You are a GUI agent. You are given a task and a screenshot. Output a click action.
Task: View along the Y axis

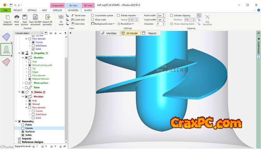(x=67, y=20)
